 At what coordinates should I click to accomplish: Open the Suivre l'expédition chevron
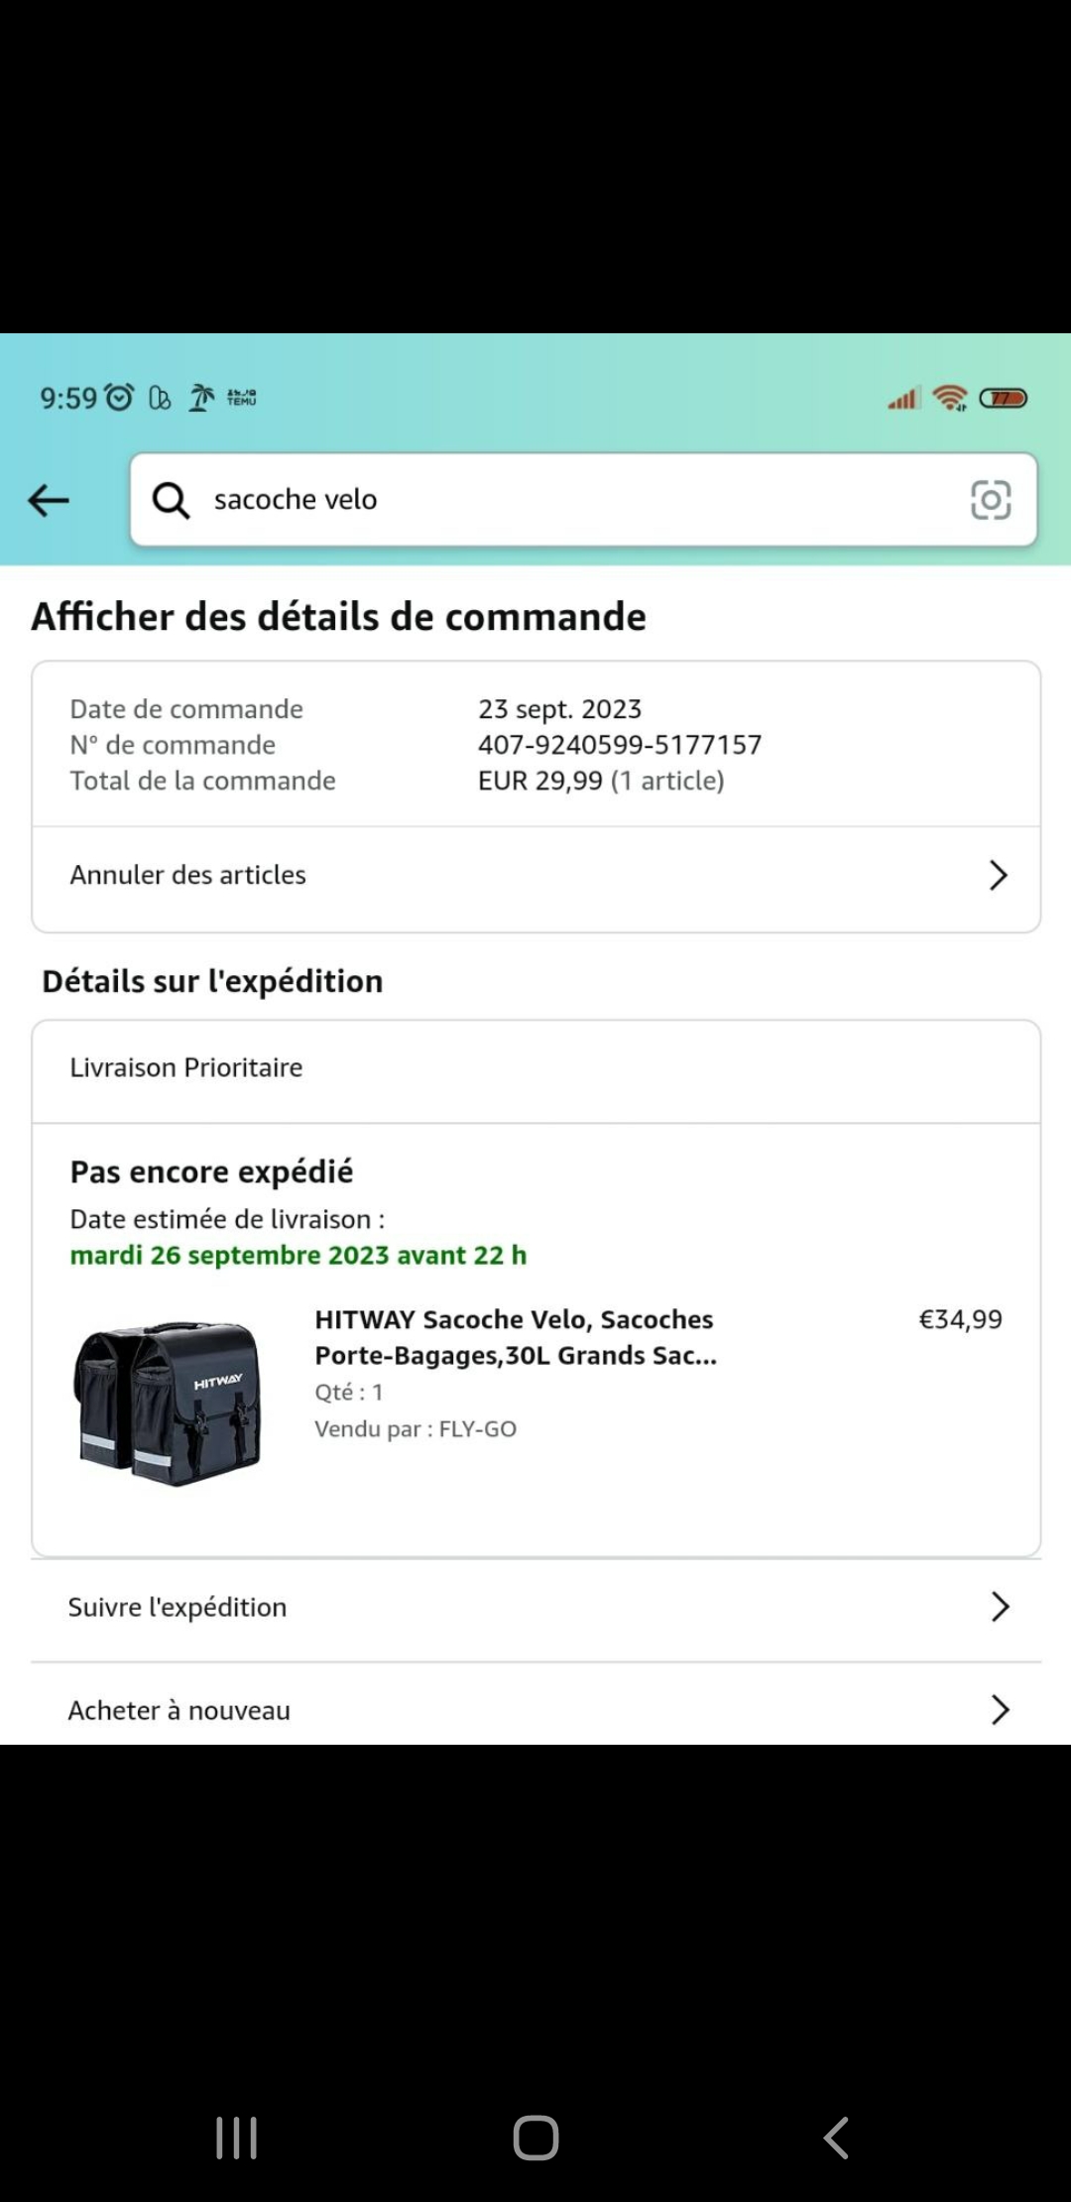[1000, 1607]
